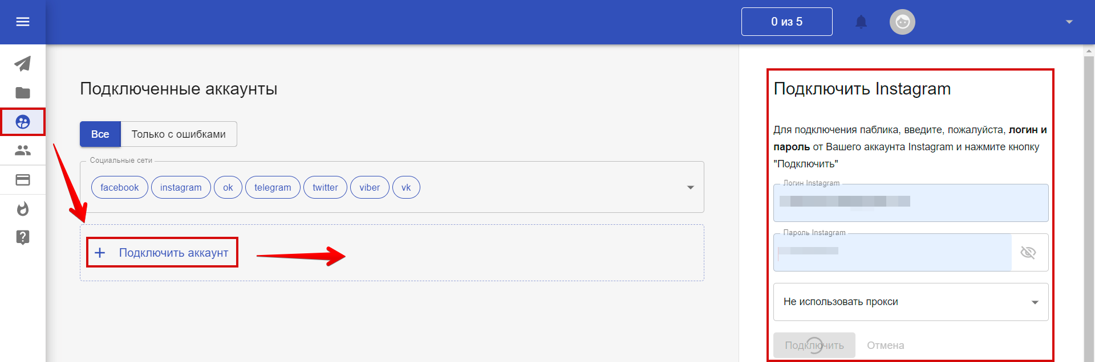Click the payment card sidebar icon

pos(23,180)
